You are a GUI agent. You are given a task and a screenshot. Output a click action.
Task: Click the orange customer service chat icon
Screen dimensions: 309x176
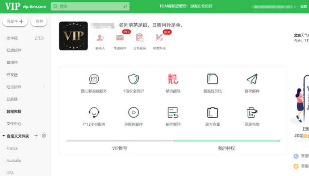pyautogui.click(x=296, y=166)
